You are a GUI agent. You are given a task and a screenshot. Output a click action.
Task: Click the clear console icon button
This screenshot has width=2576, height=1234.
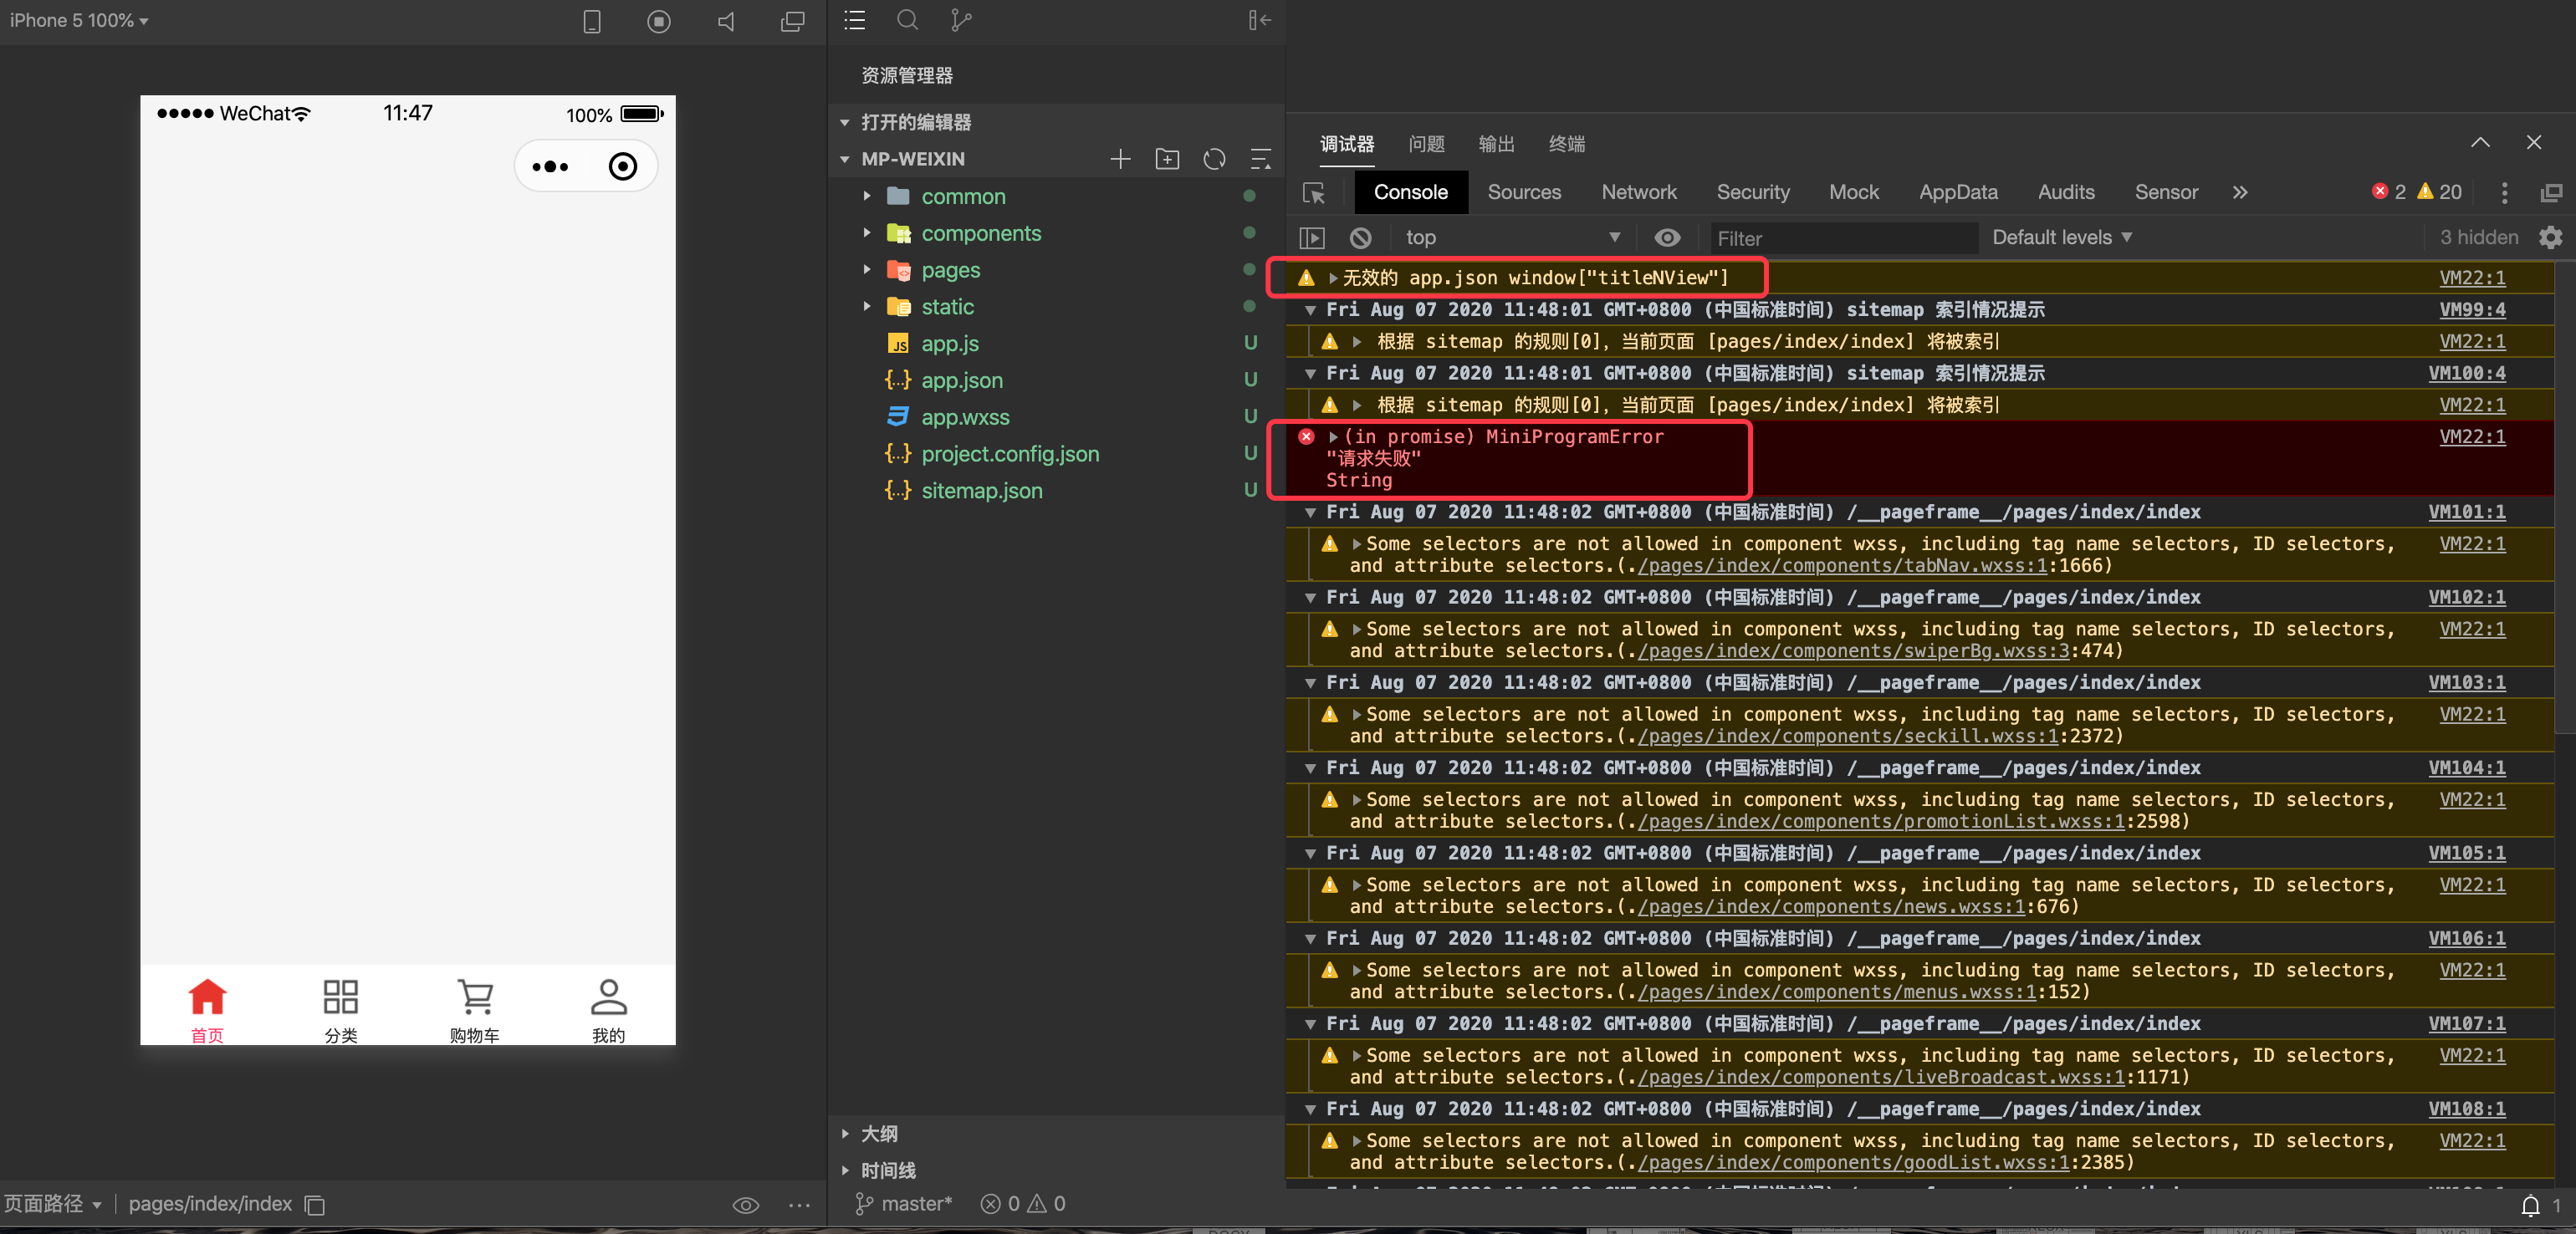click(1354, 235)
